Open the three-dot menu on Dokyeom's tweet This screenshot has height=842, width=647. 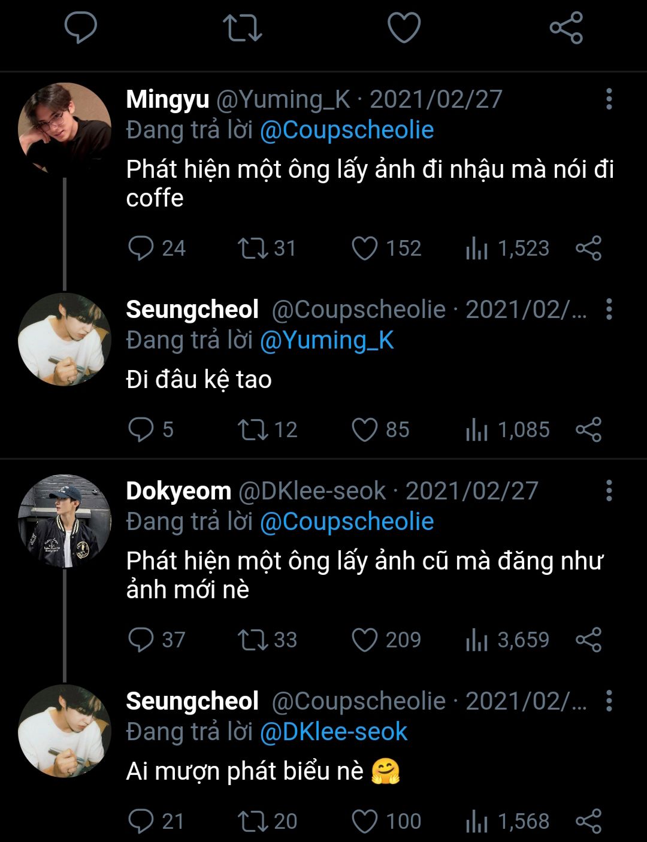[609, 491]
